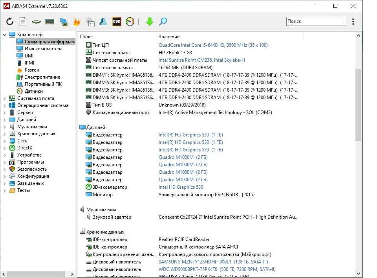
Task: Launch the System Stability Test flame icon
Action: pos(77,22)
